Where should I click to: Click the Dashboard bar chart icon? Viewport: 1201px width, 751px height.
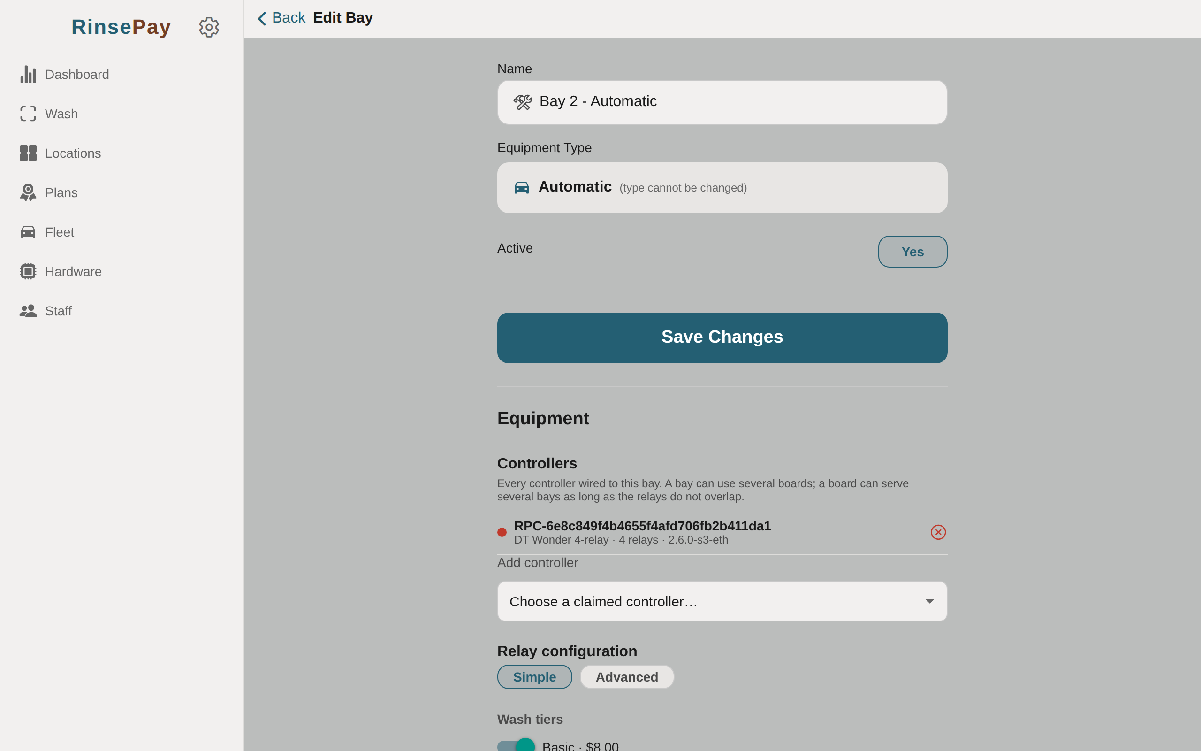(28, 75)
